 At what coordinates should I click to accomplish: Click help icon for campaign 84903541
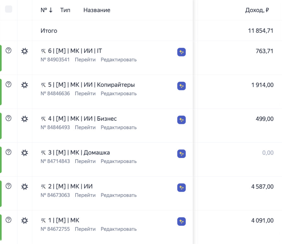pyautogui.click(x=8, y=50)
